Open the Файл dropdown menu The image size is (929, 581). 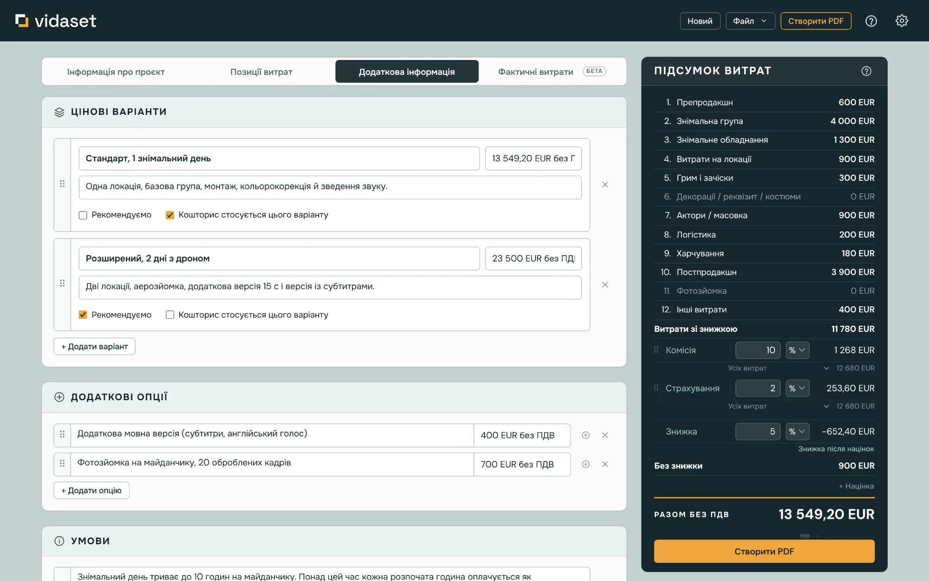click(750, 21)
